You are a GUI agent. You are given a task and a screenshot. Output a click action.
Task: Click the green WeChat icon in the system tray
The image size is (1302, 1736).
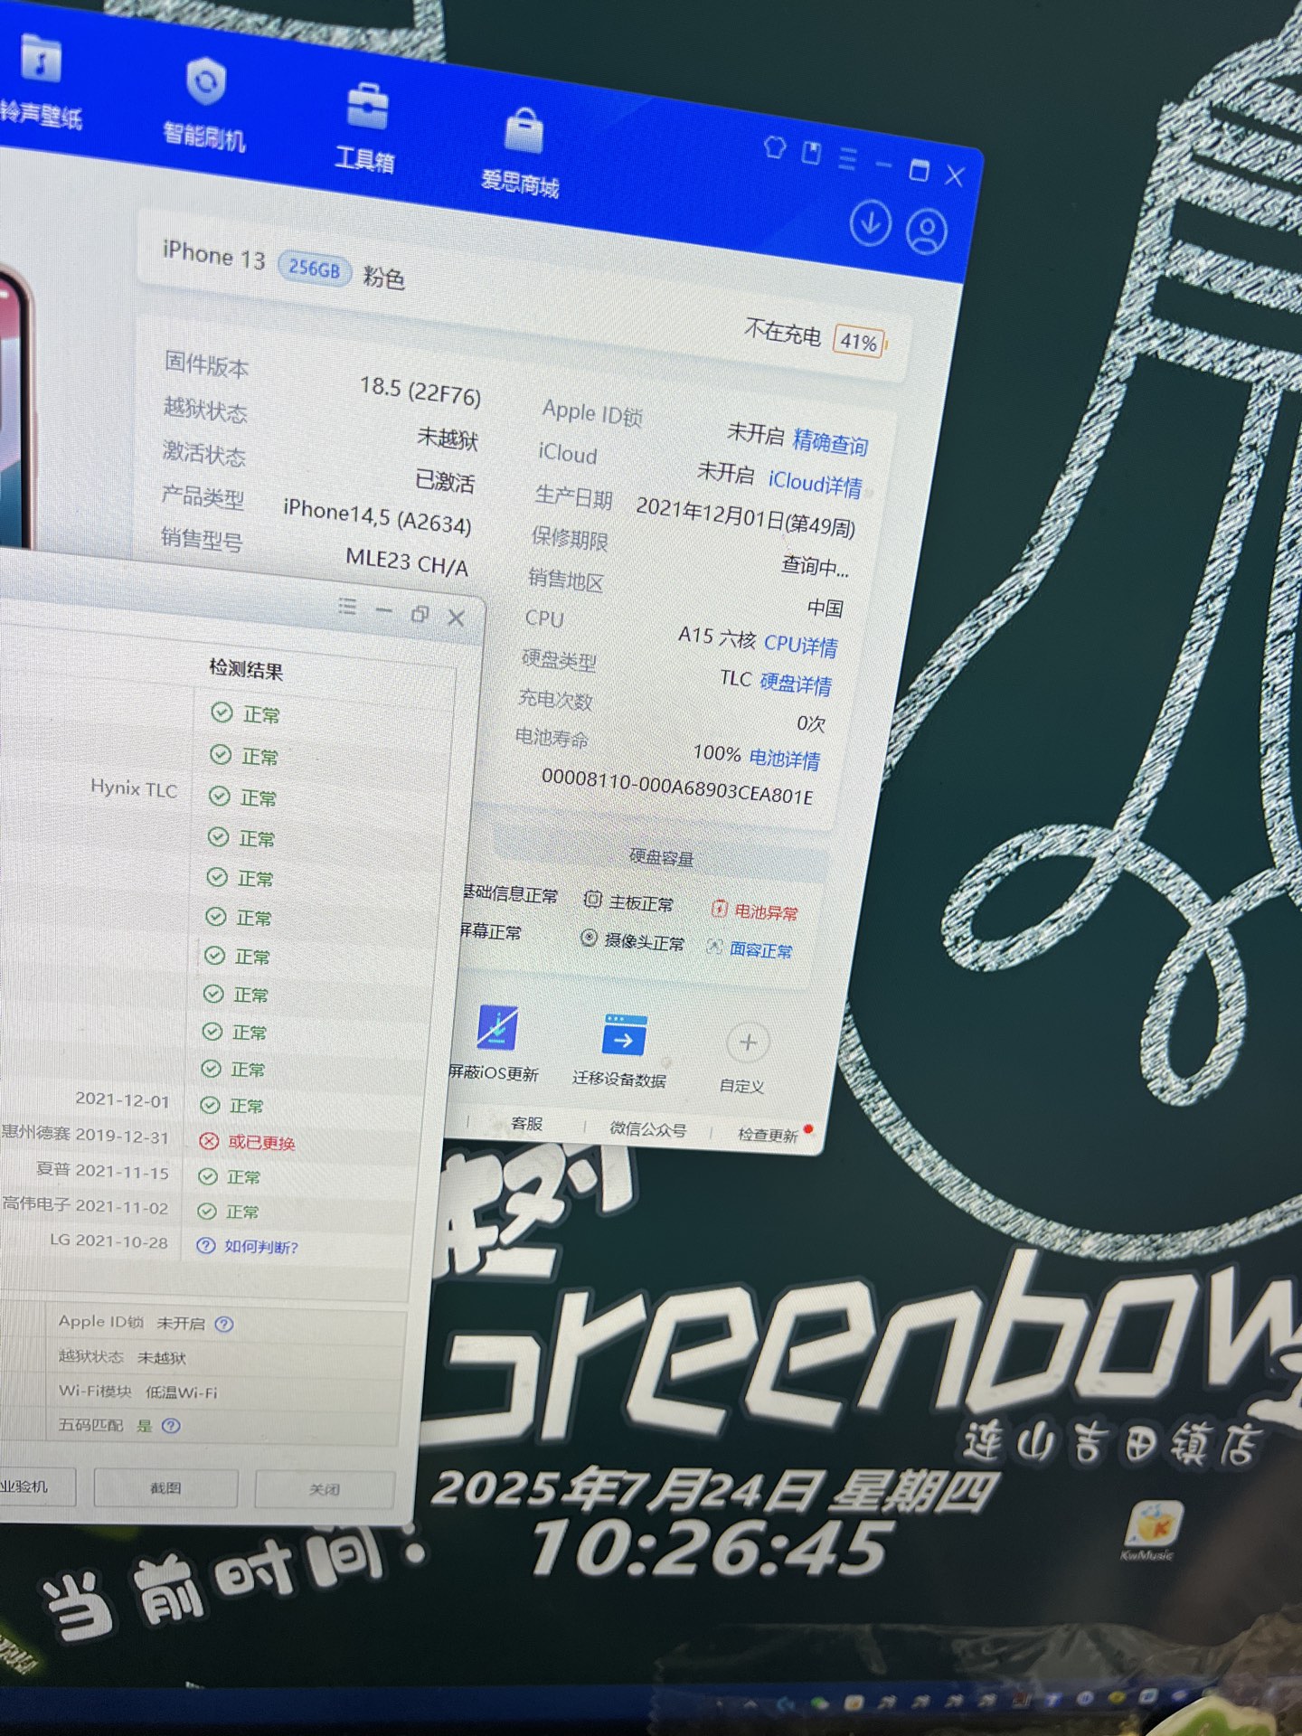(x=820, y=1703)
